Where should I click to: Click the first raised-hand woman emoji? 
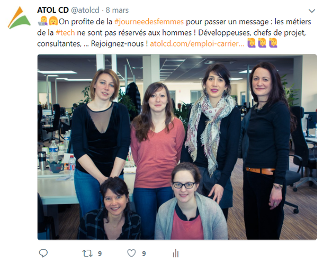pyautogui.click(x=252, y=43)
